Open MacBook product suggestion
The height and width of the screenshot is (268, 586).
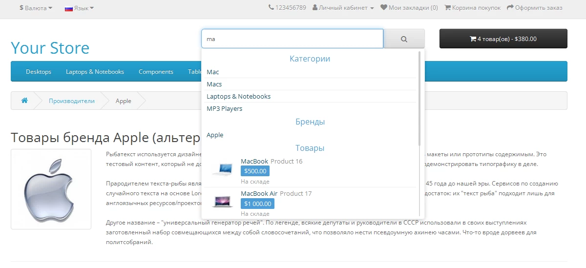(254, 161)
